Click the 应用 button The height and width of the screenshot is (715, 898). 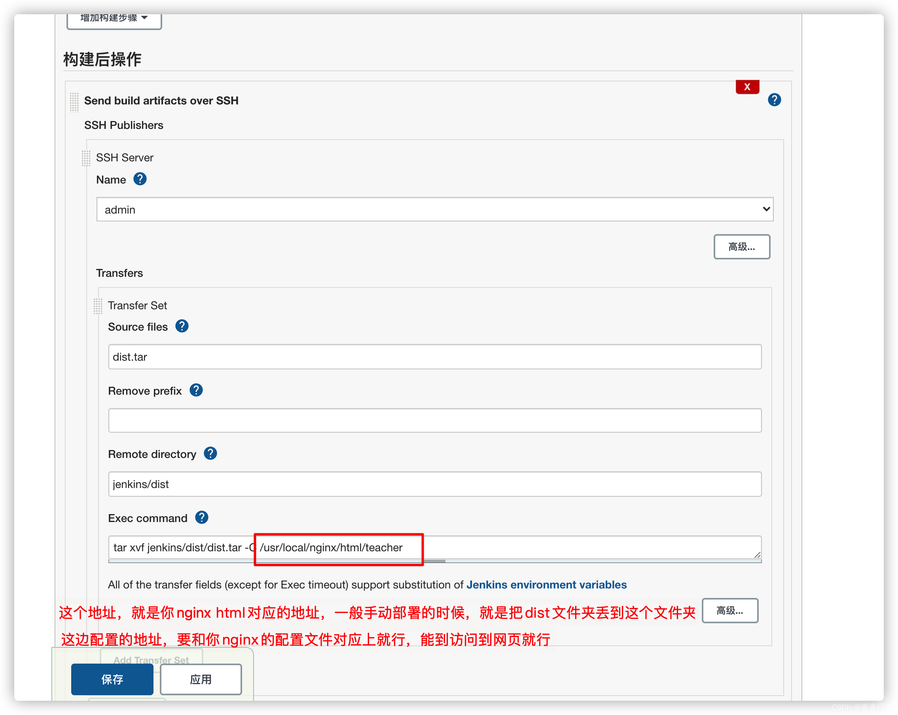[x=201, y=679]
